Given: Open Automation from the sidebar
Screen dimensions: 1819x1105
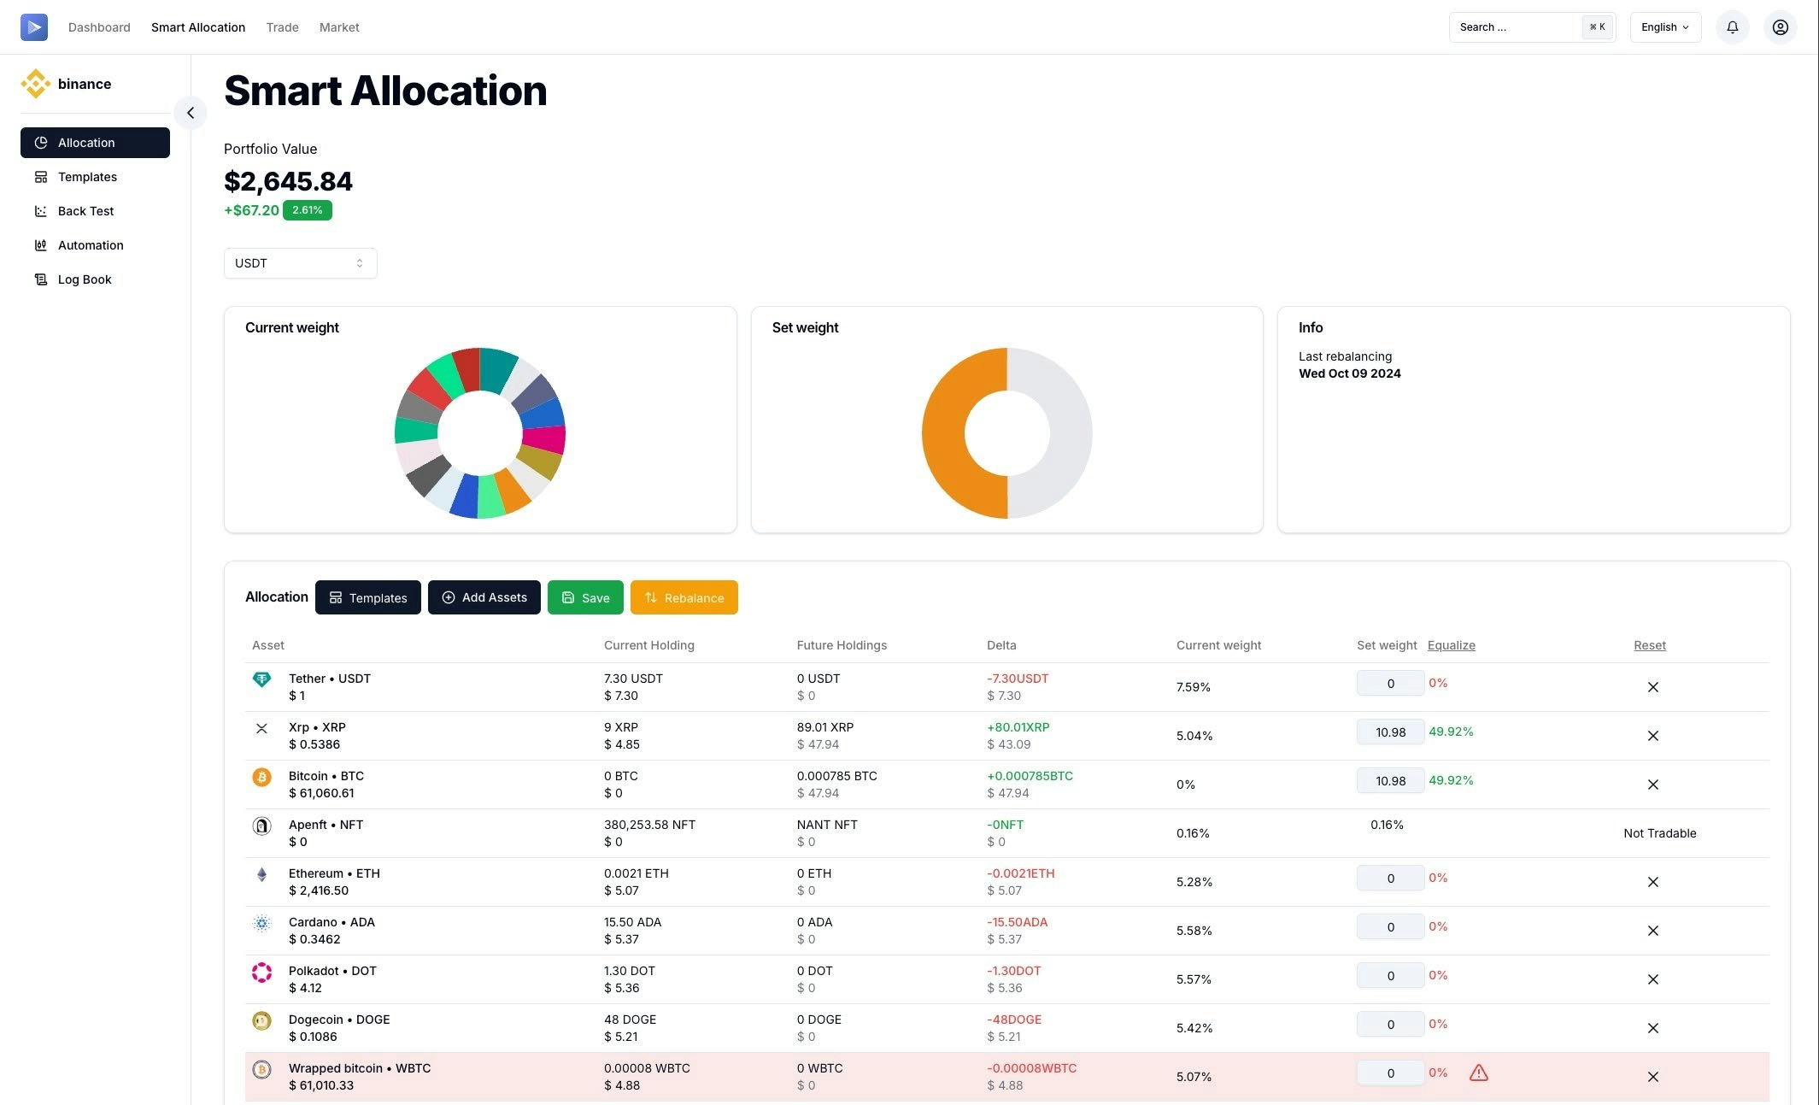Looking at the screenshot, I should [x=91, y=245].
